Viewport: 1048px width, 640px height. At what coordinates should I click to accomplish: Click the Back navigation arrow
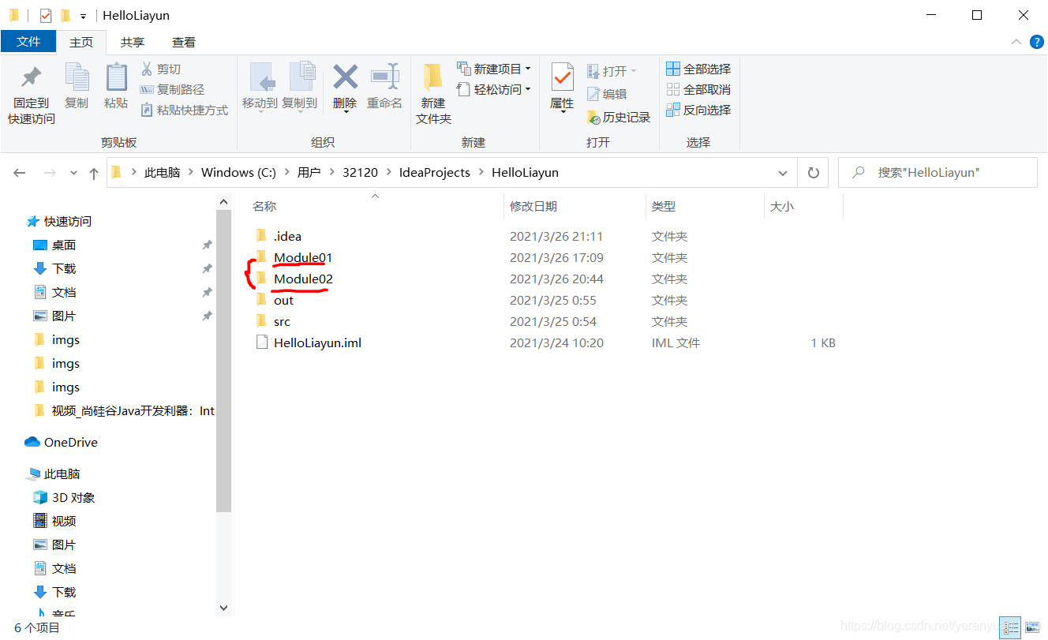point(20,173)
